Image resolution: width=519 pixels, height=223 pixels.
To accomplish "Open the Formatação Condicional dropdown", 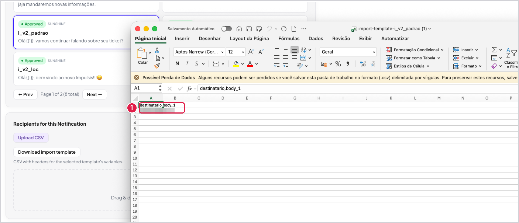I will [x=415, y=50].
